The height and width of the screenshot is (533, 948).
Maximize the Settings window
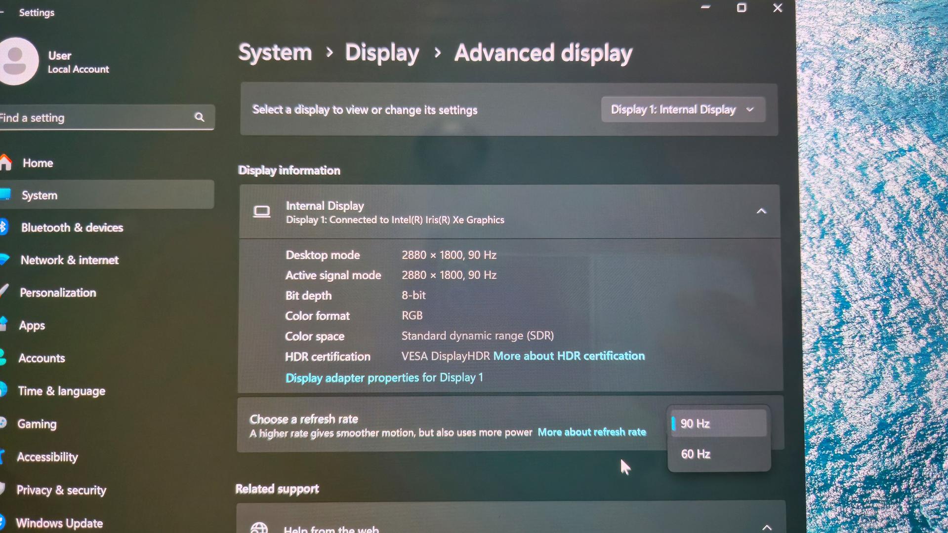coord(741,8)
